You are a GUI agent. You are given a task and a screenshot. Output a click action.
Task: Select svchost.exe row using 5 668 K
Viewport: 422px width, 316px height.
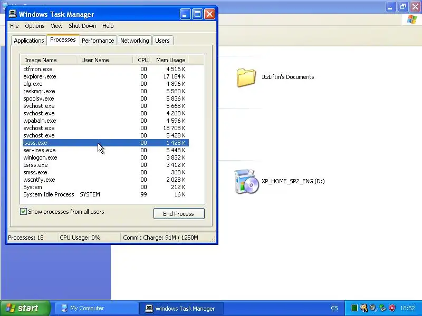pyautogui.click(x=105, y=106)
